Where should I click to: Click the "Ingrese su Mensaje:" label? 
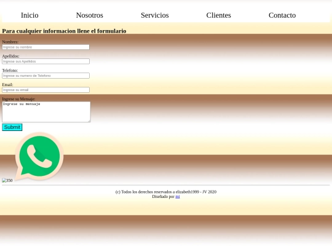(x=18, y=99)
